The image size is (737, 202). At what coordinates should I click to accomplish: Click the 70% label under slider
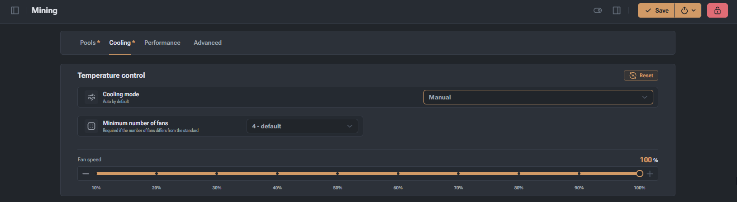click(458, 188)
